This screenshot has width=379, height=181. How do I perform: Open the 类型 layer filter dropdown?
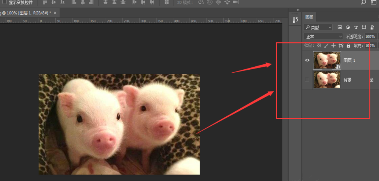click(318, 28)
